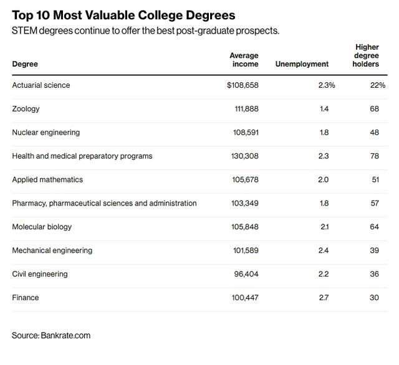This screenshot has width=399, height=365.
Task: Click the 2.7 unemployment value for Finance
Action: pyautogui.click(x=324, y=298)
